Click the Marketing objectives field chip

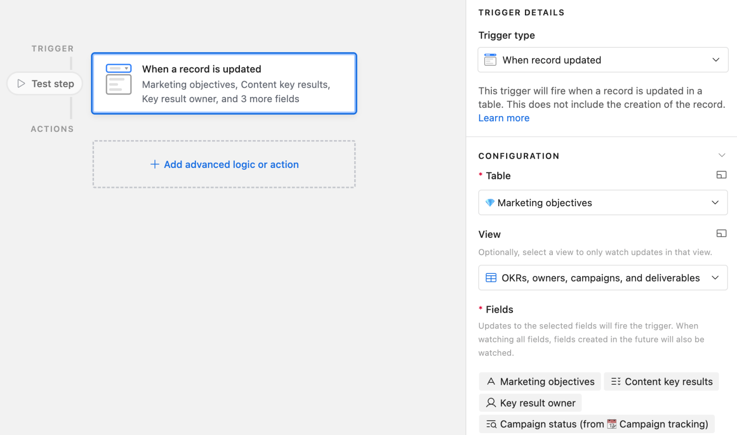tap(540, 382)
